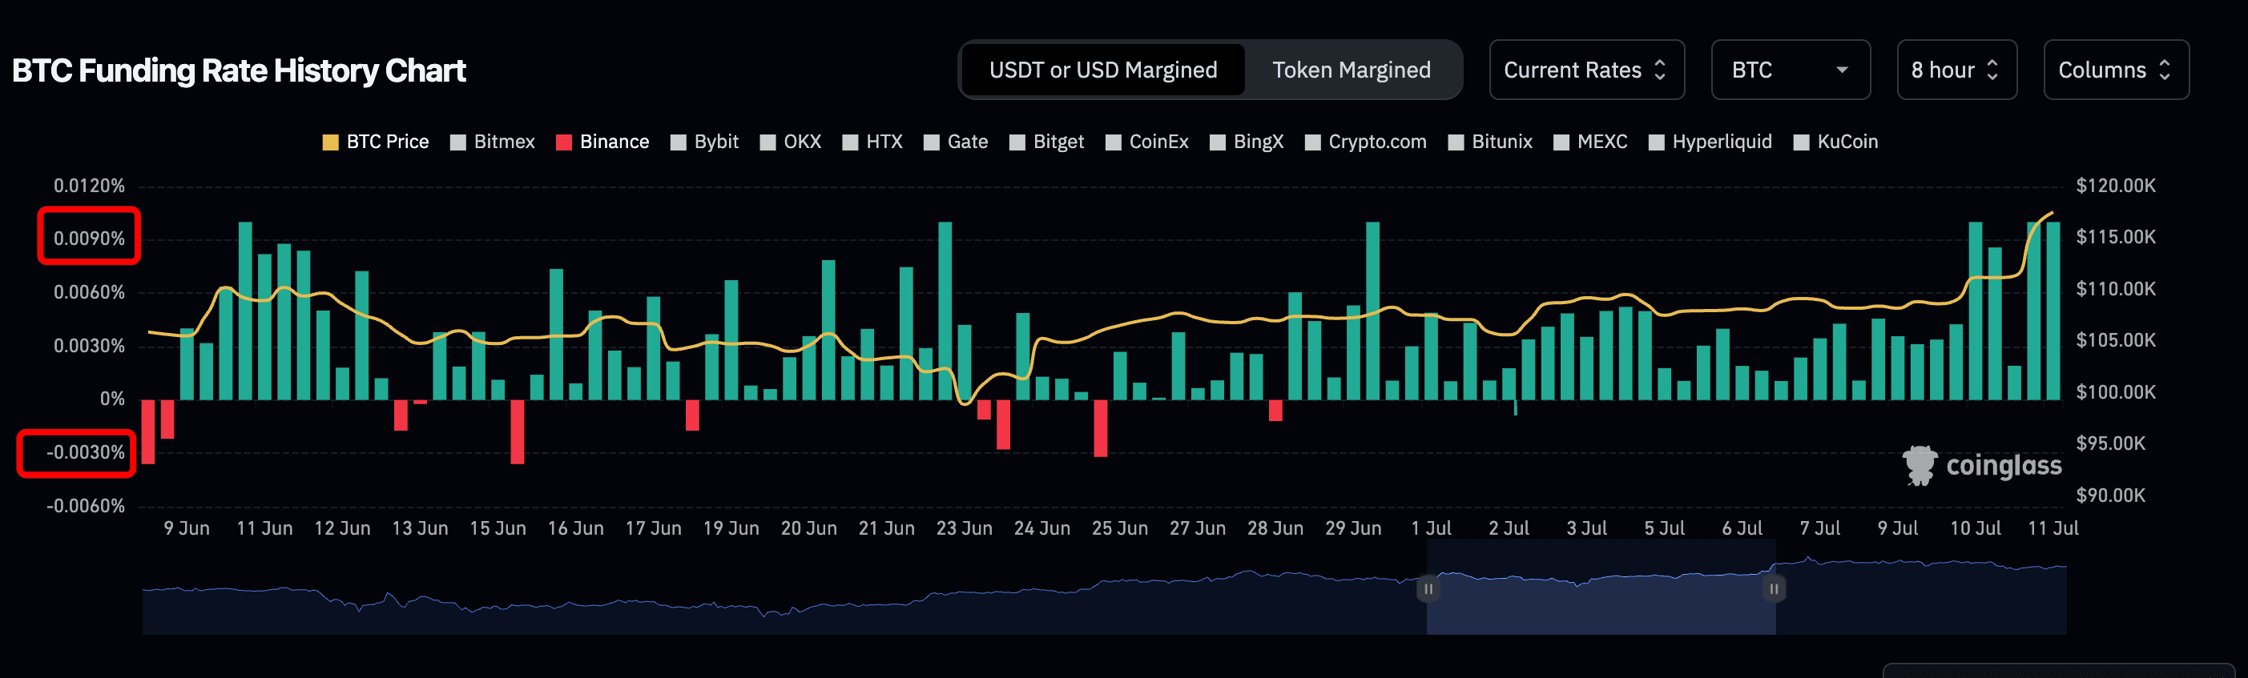Enable KuCoin legend series
The height and width of the screenshot is (678, 2248).
(x=1836, y=142)
